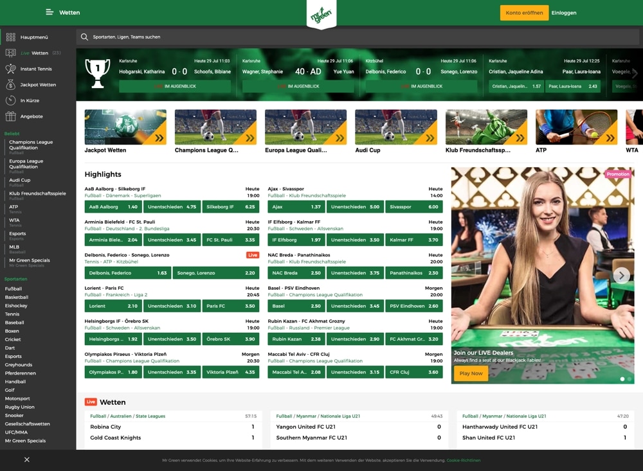Pick CFR Cluj odds 3.60
The height and width of the screenshot is (471, 643).
pyautogui.click(x=413, y=372)
